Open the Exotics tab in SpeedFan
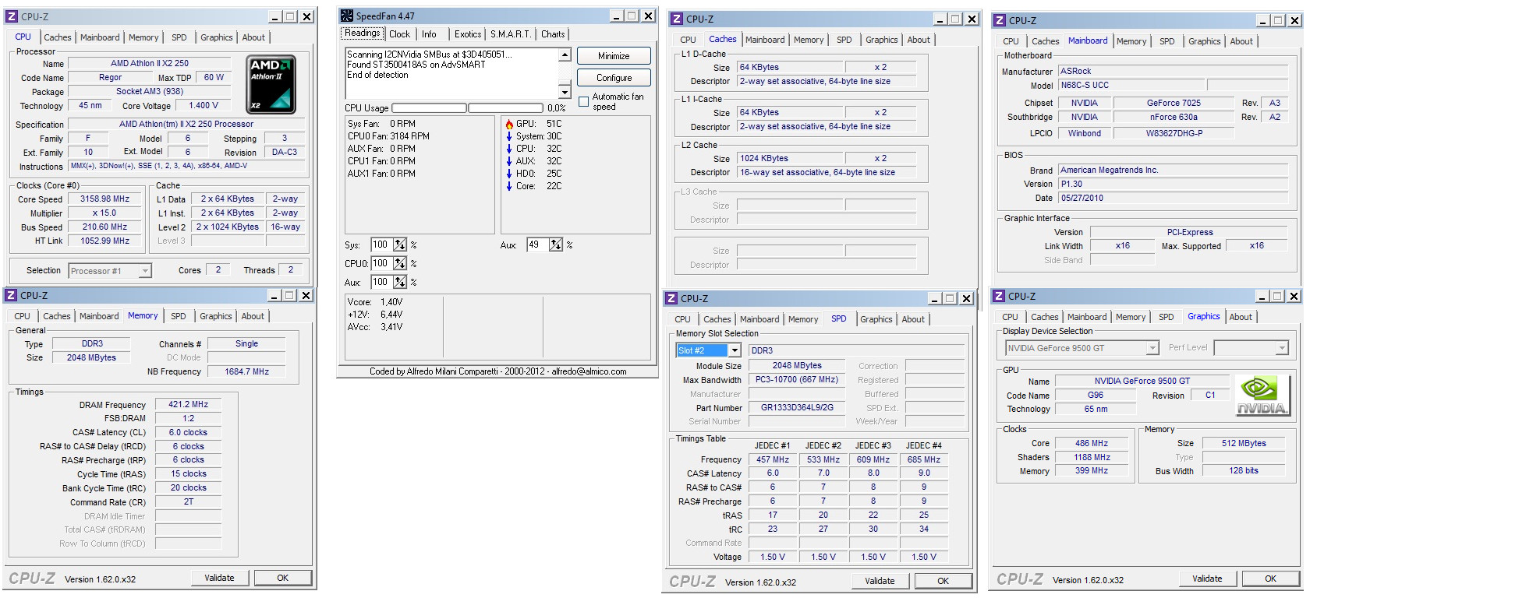Screen dimensions: 1533x598 coord(468,34)
